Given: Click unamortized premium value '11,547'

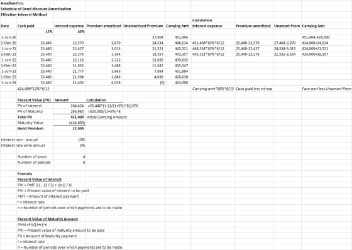Looking at the screenshot, I should coord(158,65).
